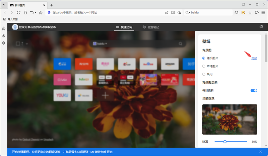
Task: Select the 关闭 background radio option
Action: (x=204, y=74)
